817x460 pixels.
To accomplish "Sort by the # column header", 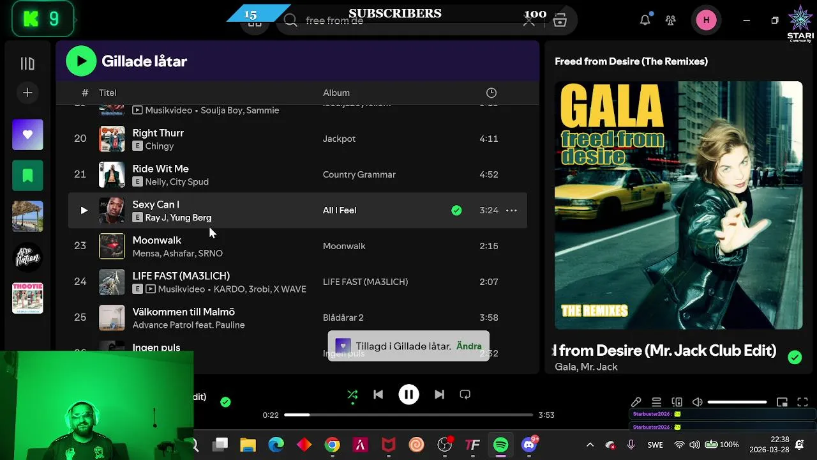I will (x=85, y=93).
